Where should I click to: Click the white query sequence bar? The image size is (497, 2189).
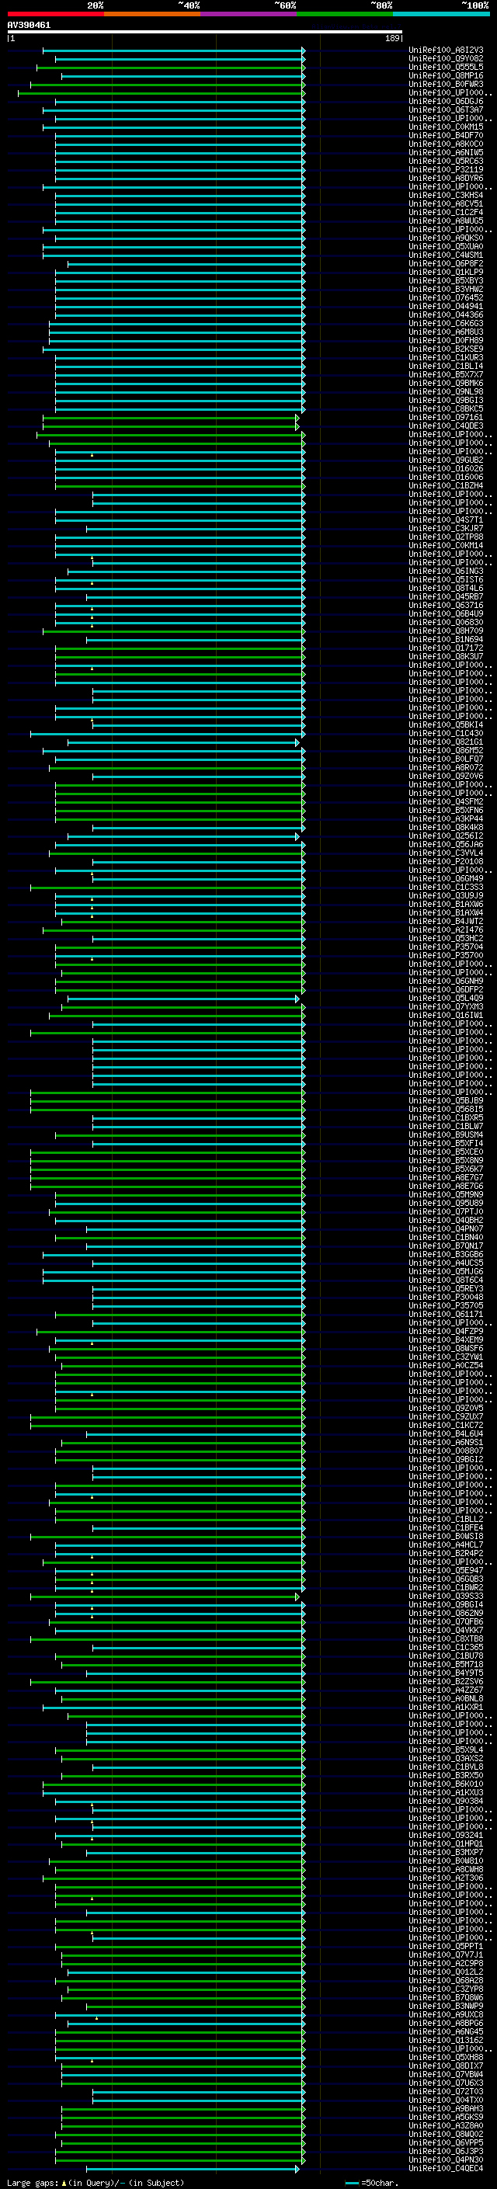pyautogui.click(x=205, y=33)
